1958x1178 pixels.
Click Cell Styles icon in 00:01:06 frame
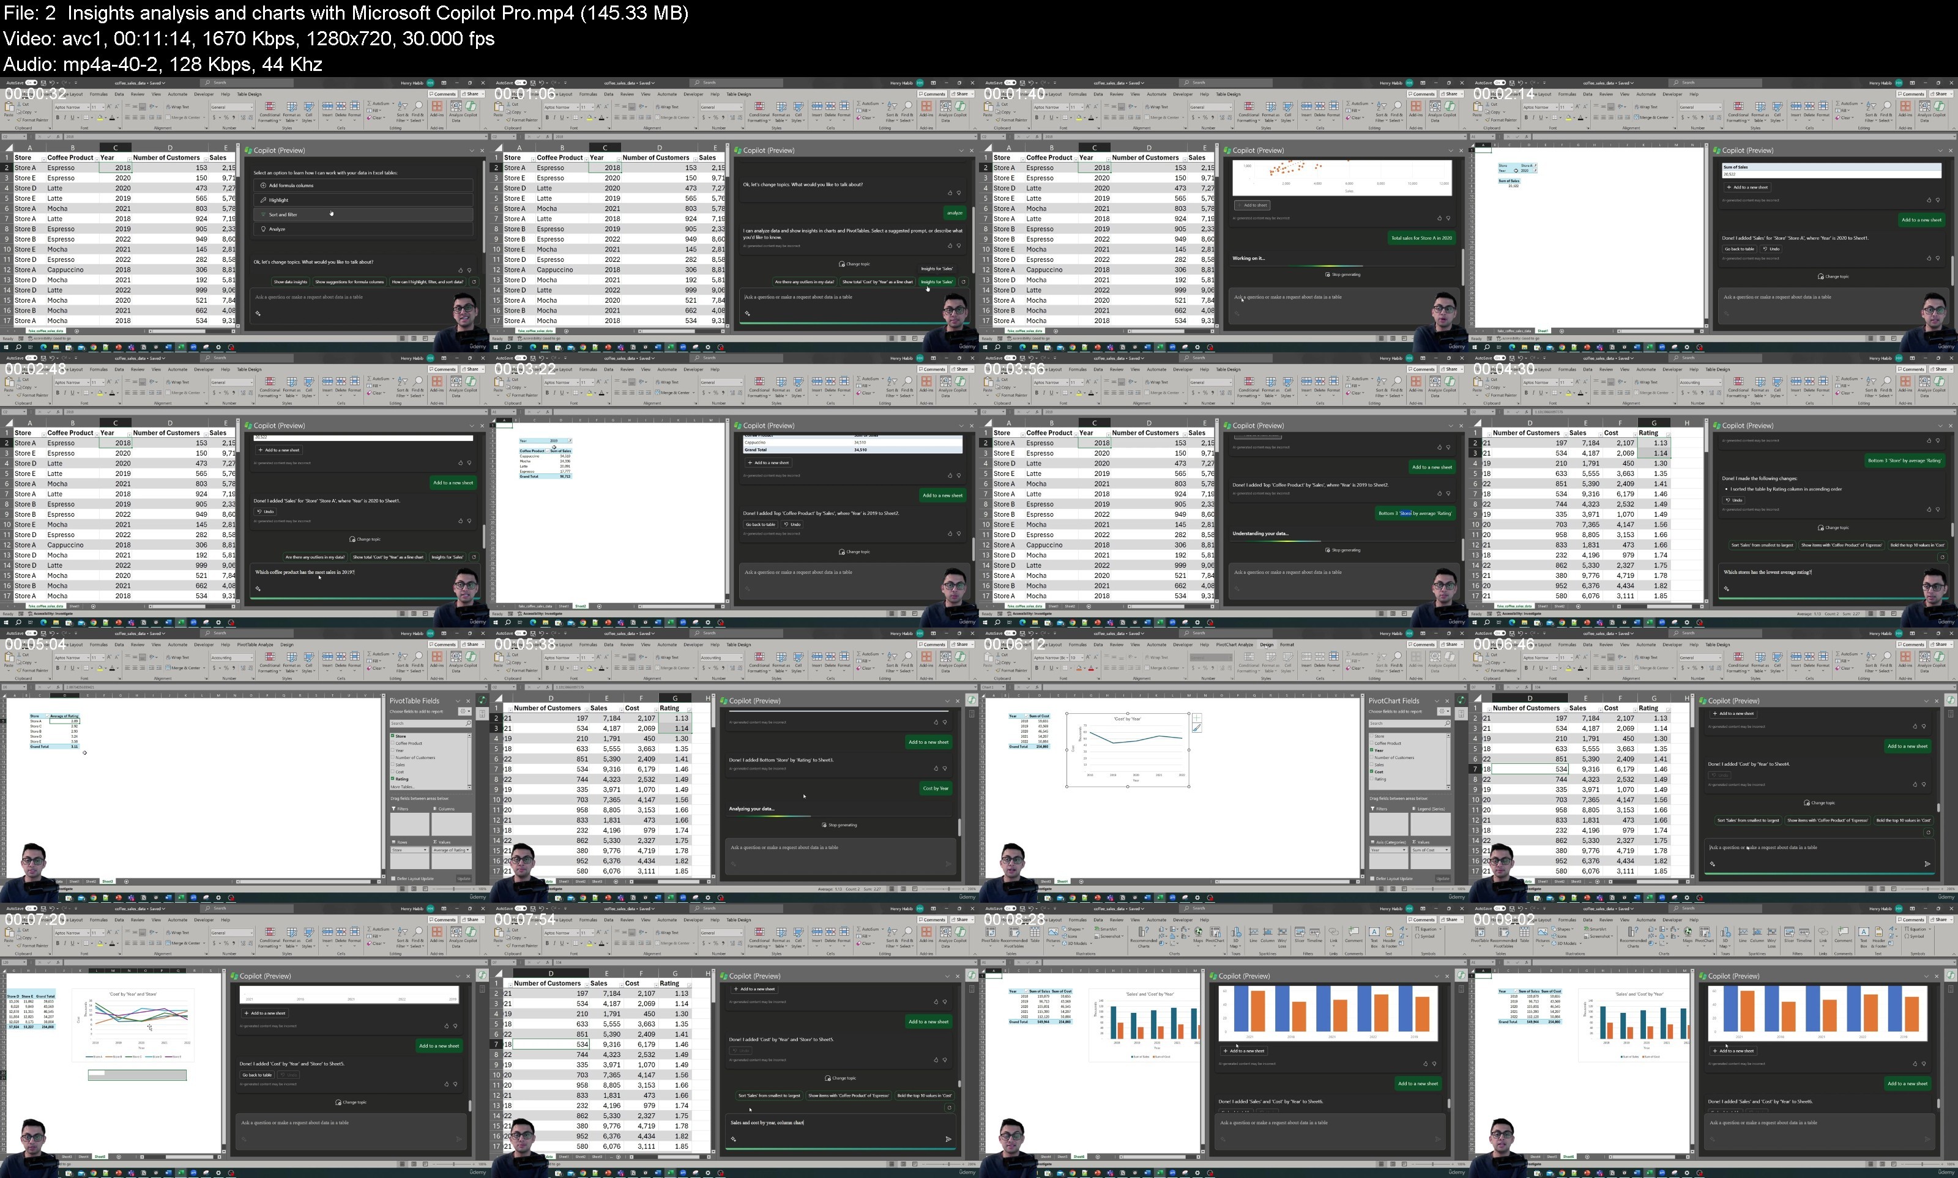(798, 106)
